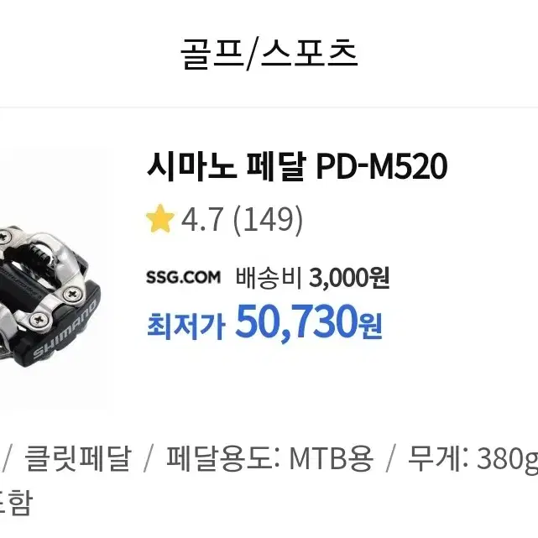Click the 최저가 label
Viewport: 538px width, 538px height.
coord(186,326)
